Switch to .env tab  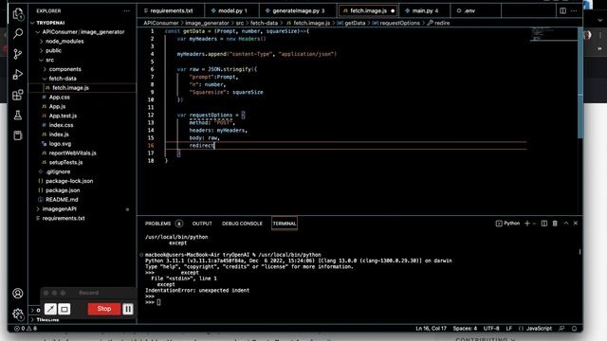(x=475, y=10)
